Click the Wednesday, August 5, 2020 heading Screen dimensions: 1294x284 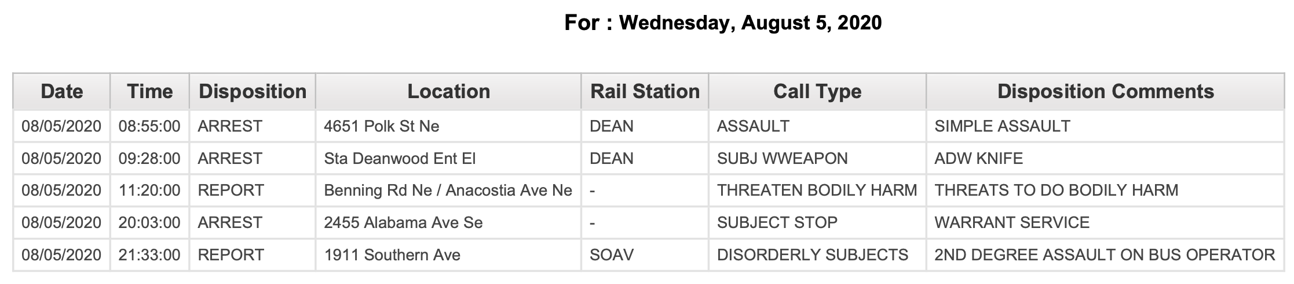(750, 23)
